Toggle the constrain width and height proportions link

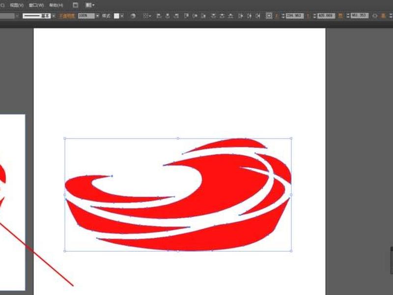click(x=375, y=16)
